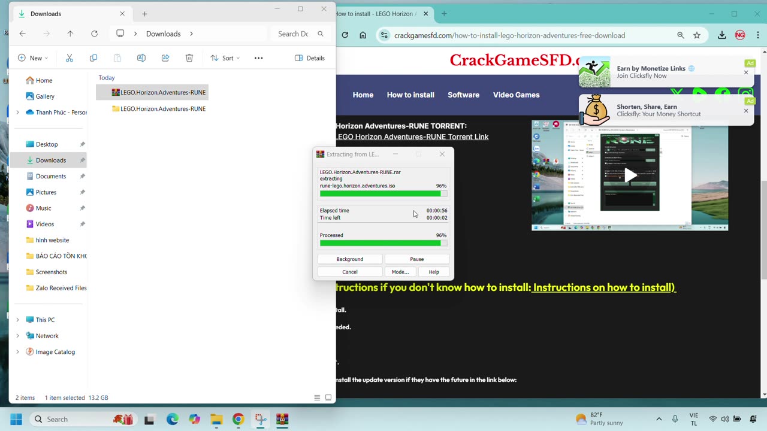
Task: Open the See more ellipsis in Explorer toolbar
Action: [259, 58]
